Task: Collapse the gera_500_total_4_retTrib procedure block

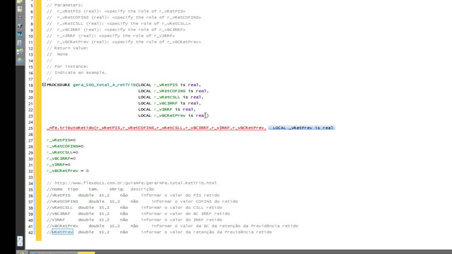Action: 44,85
